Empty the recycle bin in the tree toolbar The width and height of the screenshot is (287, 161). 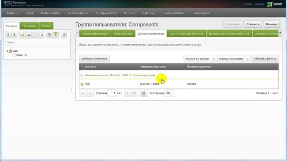[x=64, y=34]
